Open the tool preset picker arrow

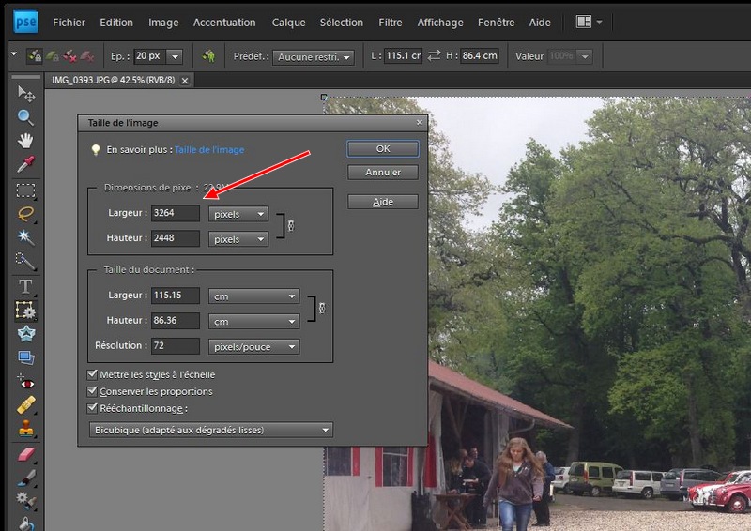pos(13,53)
